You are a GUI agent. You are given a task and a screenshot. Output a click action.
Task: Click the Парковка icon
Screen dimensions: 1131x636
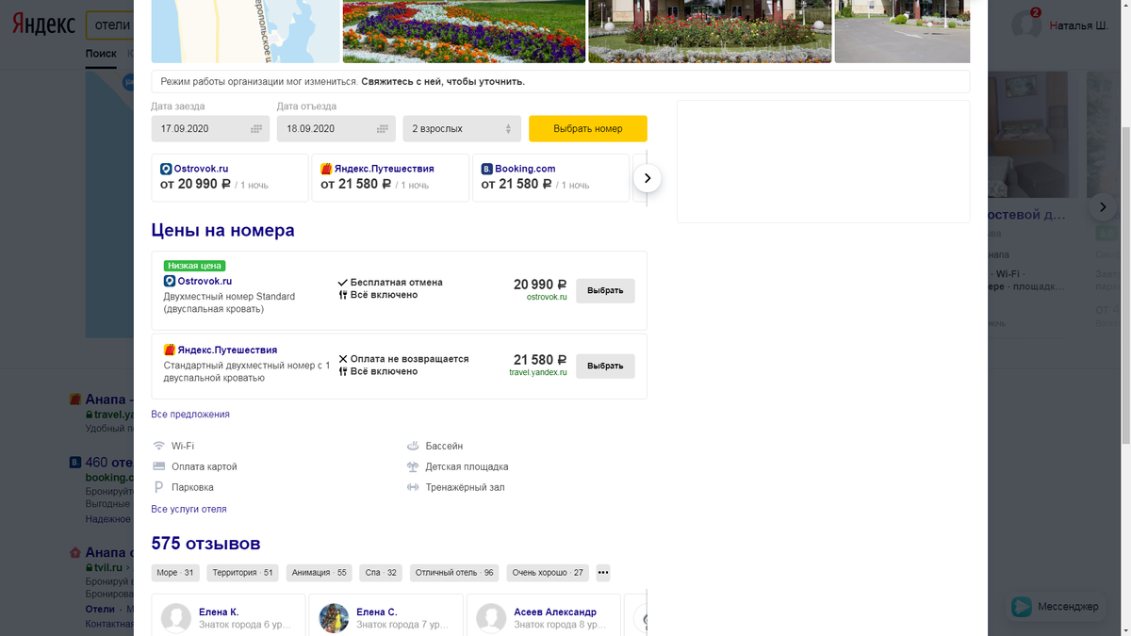click(x=159, y=487)
